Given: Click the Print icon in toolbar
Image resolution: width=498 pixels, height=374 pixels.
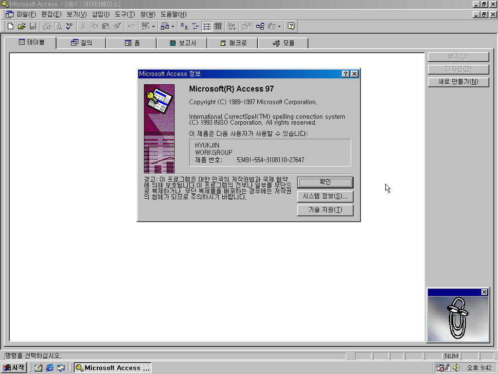Looking at the screenshot, I should click(47, 26).
